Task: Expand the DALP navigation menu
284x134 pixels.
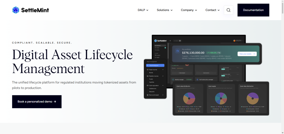Action: [x=143, y=10]
